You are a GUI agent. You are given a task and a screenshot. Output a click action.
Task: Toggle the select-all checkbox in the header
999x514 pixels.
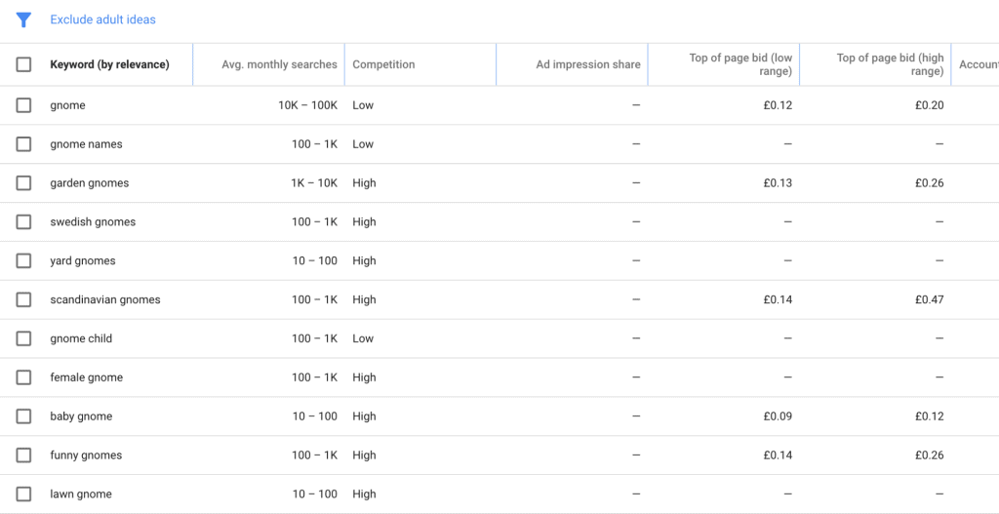click(x=23, y=64)
